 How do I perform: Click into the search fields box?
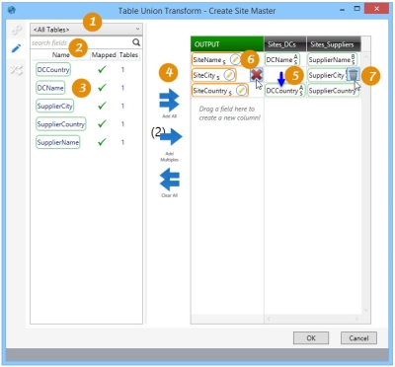point(81,42)
